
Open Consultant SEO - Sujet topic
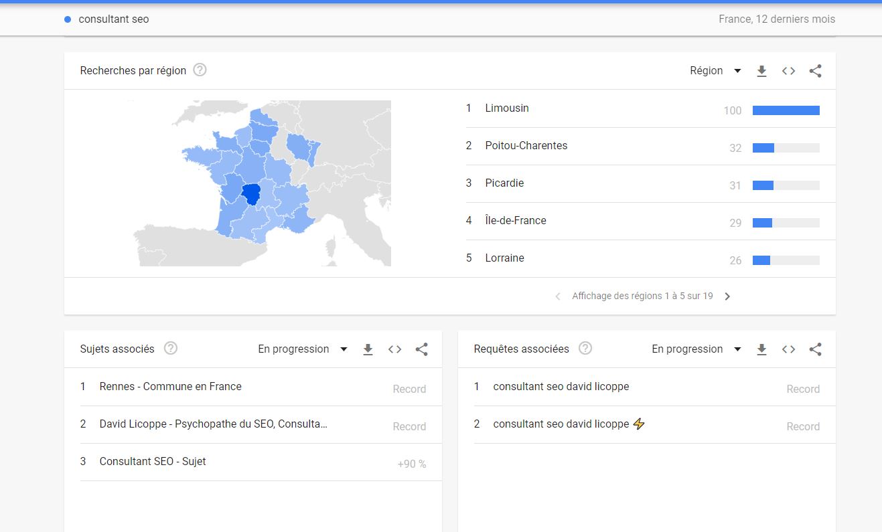(153, 461)
